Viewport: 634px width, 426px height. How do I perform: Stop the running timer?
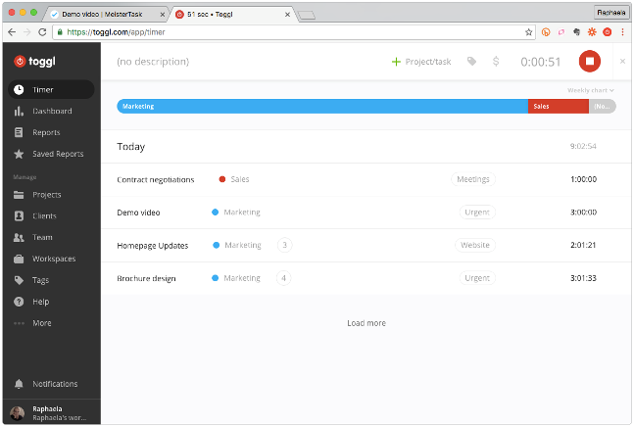point(589,62)
